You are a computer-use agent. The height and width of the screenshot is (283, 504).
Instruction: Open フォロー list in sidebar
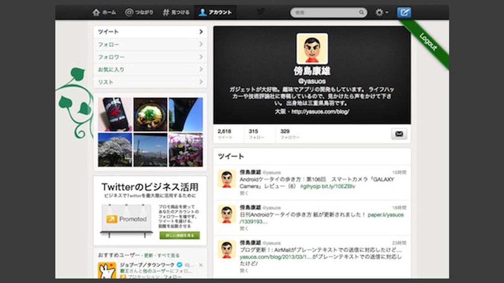(x=150, y=44)
